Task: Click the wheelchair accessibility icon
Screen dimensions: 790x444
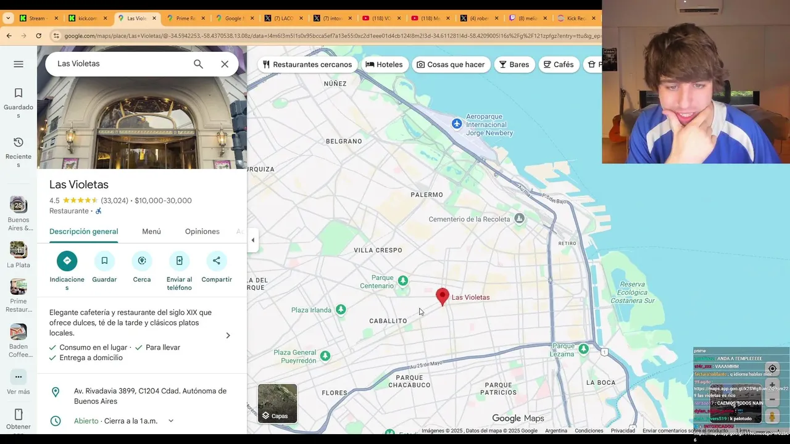Action: pos(99,211)
